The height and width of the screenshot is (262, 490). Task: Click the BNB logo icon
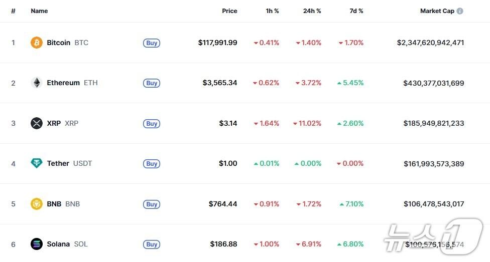point(37,204)
